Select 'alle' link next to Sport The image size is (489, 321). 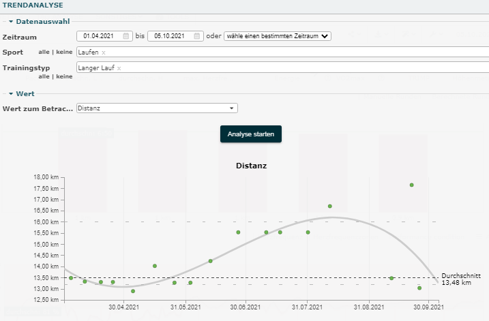44,52
